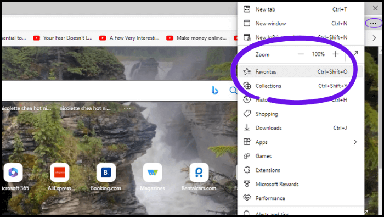
Task: Open the Performance menu entry
Action: coord(301,198)
